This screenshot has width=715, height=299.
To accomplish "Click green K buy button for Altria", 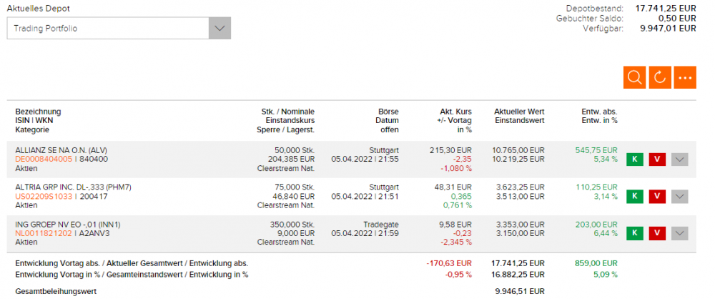I will 634,196.
